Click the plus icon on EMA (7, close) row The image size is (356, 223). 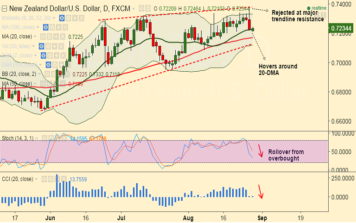pyautogui.click(x=57, y=56)
